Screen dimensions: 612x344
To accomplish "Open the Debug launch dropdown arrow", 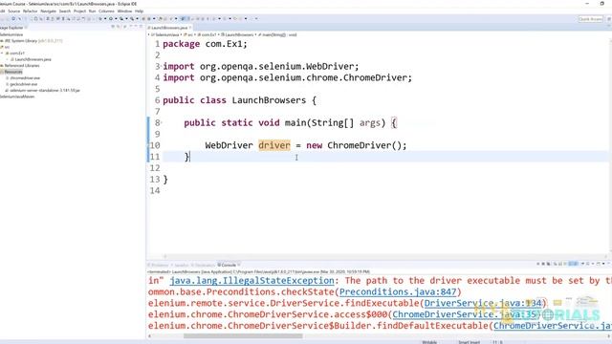I will [105, 18].
